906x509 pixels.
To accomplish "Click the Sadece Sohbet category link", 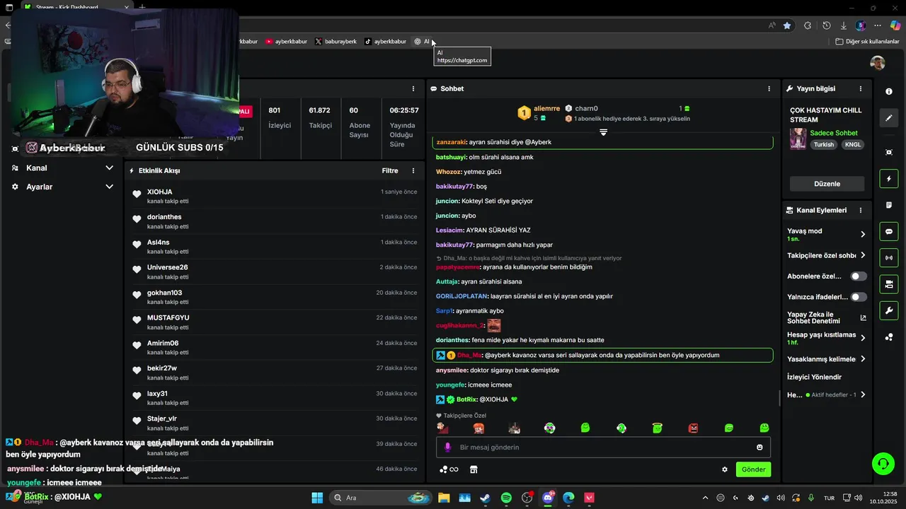I will pos(834,133).
